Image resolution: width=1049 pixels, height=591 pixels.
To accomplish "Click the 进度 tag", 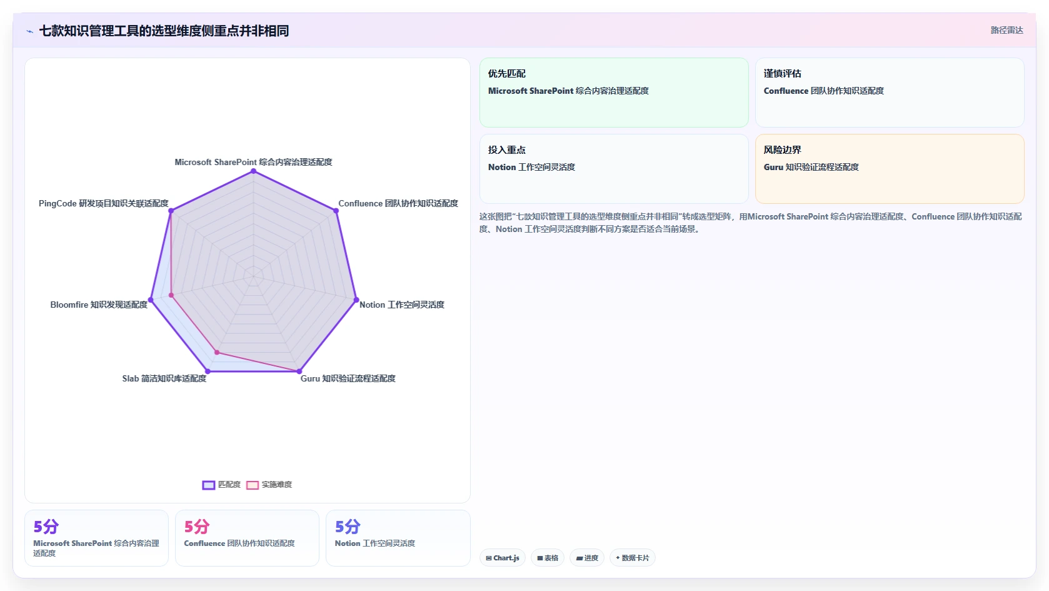I will pos(587,558).
